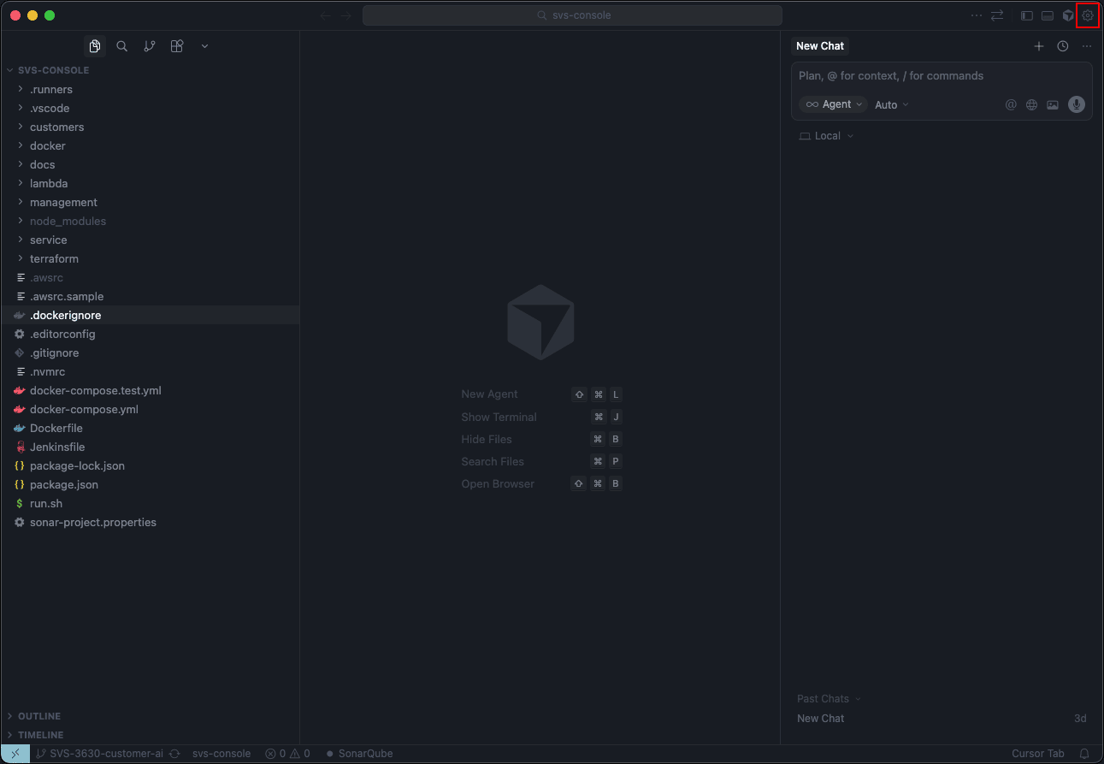1104x764 pixels.
Task: Click the synchronize changes icon in status bar
Action: [174, 754]
